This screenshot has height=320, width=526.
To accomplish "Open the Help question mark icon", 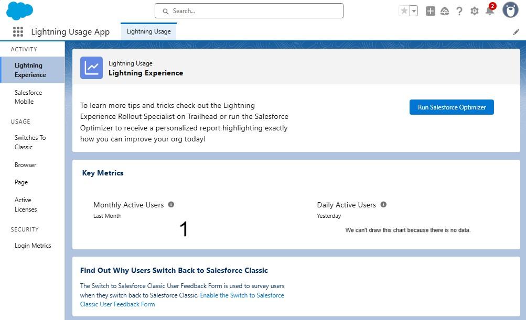I will point(459,11).
